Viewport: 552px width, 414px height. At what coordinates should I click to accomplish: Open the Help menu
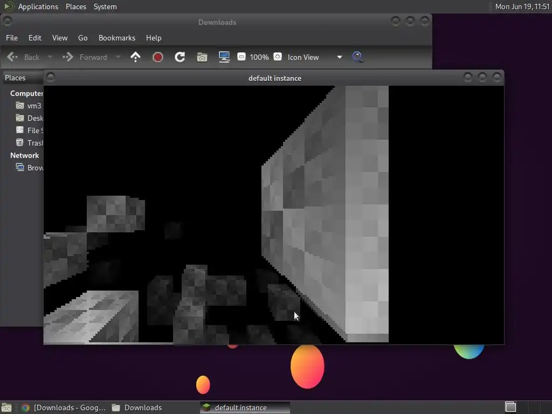154,38
